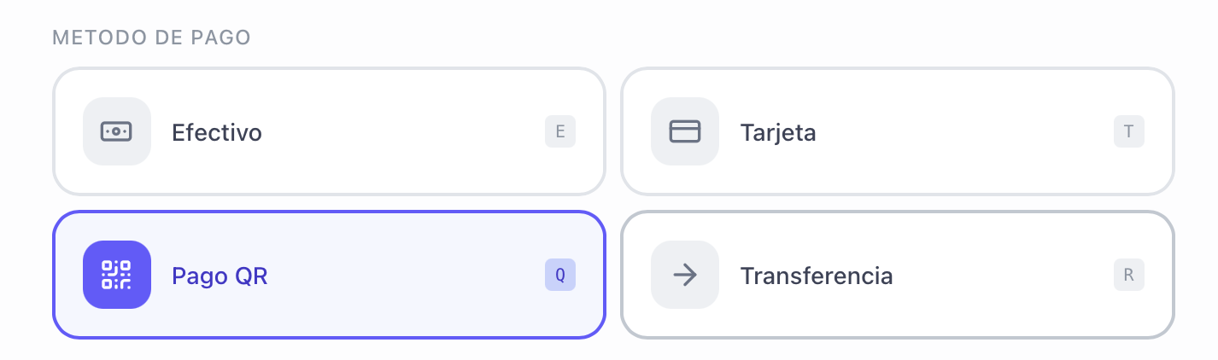
Task: Click the "E" keyboard shortcut badge
Action: pyautogui.click(x=560, y=131)
